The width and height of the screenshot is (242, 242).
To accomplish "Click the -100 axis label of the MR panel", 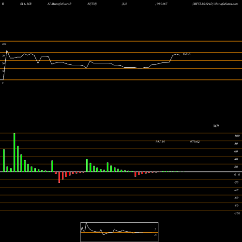I will [x=237, y=213].
